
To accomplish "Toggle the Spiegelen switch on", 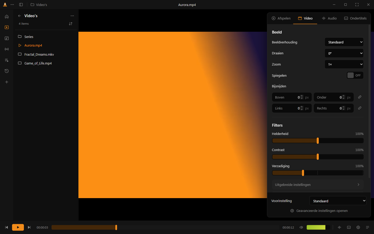I will [355, 75].
